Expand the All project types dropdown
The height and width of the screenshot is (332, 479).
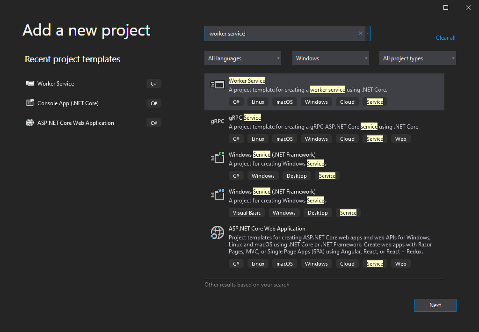(417, 58)
